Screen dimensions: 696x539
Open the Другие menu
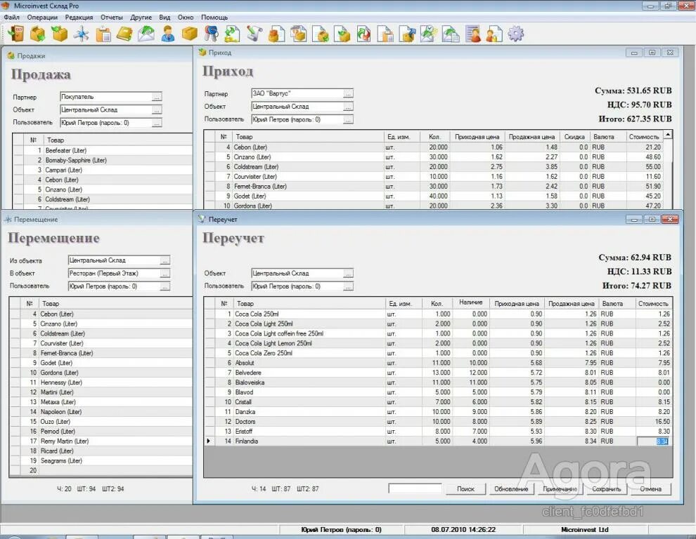[x=141, y=18]
